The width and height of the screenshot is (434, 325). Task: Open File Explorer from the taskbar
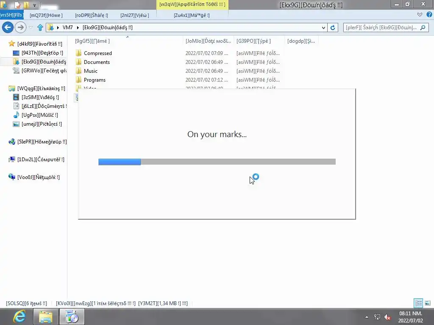pyautogui.click(x=46, y=317)
